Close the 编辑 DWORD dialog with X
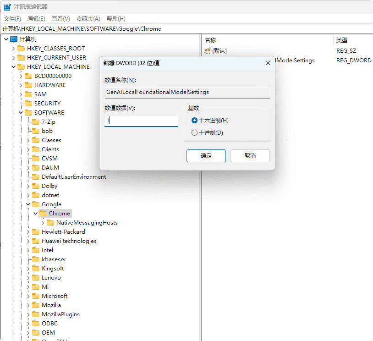373x341 pixels. 268,63
